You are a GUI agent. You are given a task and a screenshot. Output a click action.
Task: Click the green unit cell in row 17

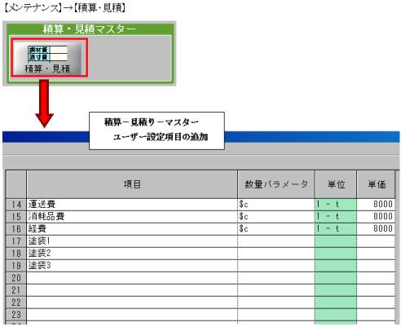(x=336, y=241)
